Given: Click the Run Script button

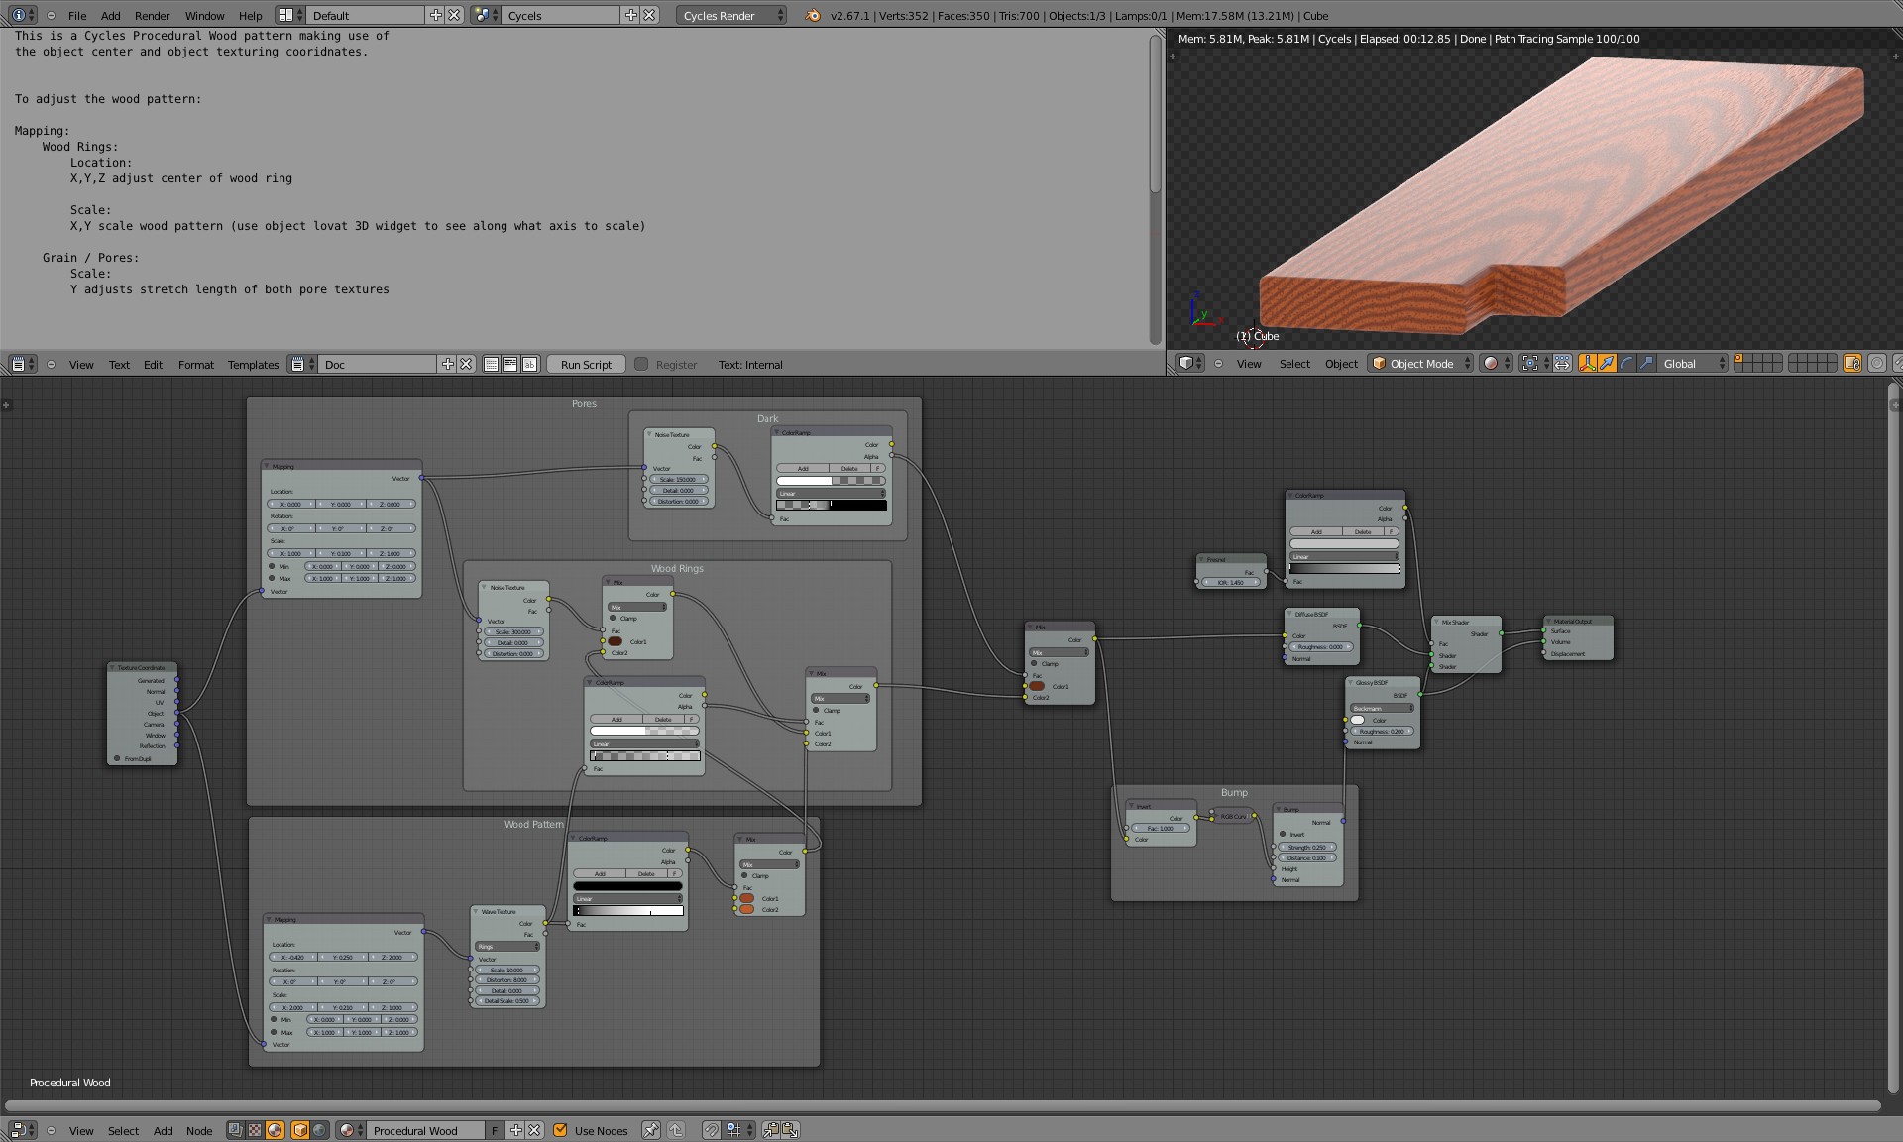Looking at the screenshot, I should coord(583,363).
